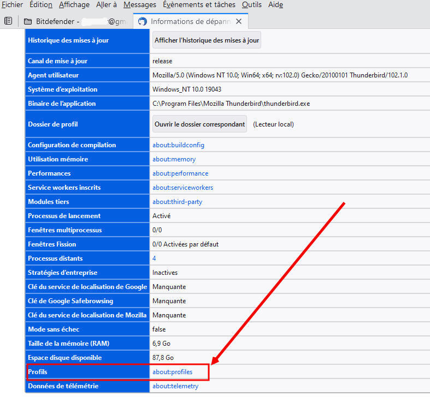Click the Processus distants value 4

point(154,258)
